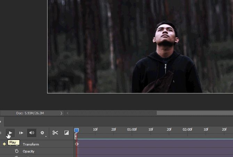
Task: Toggle the yellow keyframe diamond for Transform
Action: (4, 144)
